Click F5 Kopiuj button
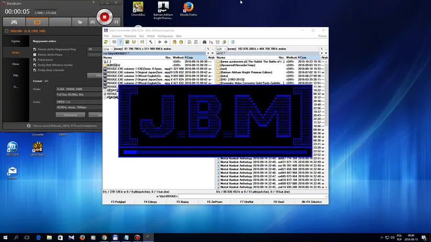The height and width of the screenshot is (242, 431). pos(182,202)
